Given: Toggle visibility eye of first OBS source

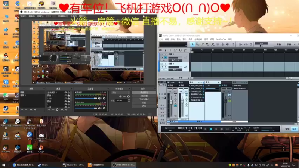Looking at the screenshot, I should [x=66, y=93].
